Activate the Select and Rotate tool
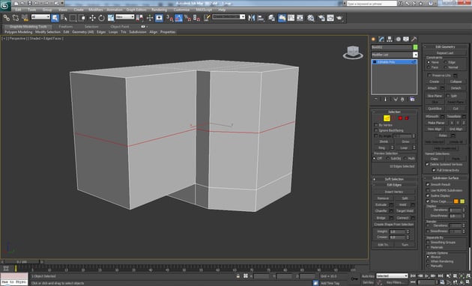Image resolution: width=472 pixels, height=286 pixels. pyautogui.click(x=101, y=18)
